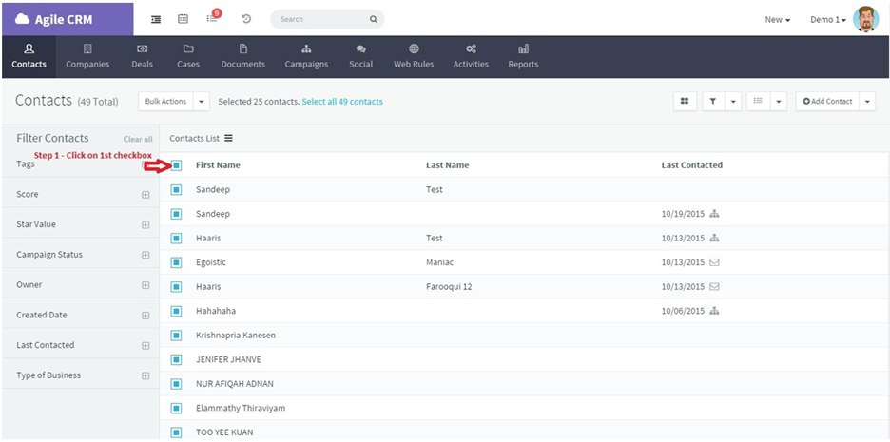The height and width of the screenshot is (442, 890).
Task: Open the Documents tab
Action: 242,57
